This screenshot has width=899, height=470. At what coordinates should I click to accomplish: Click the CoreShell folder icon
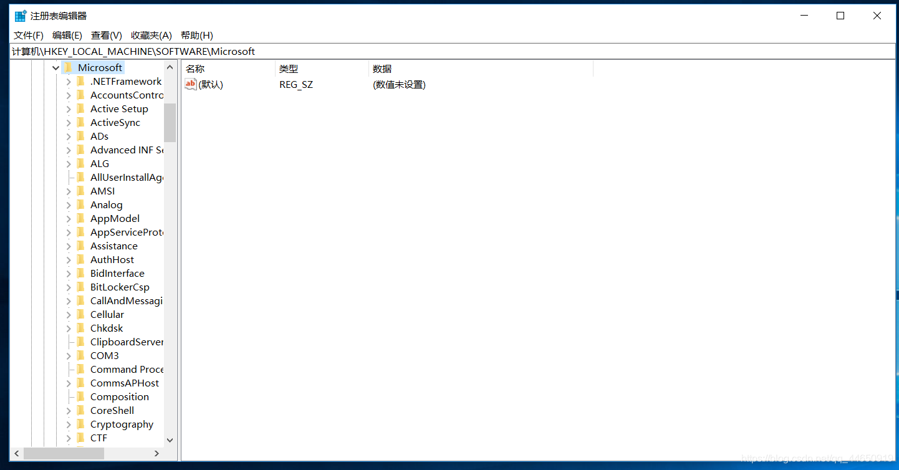[x=80, y=410]
